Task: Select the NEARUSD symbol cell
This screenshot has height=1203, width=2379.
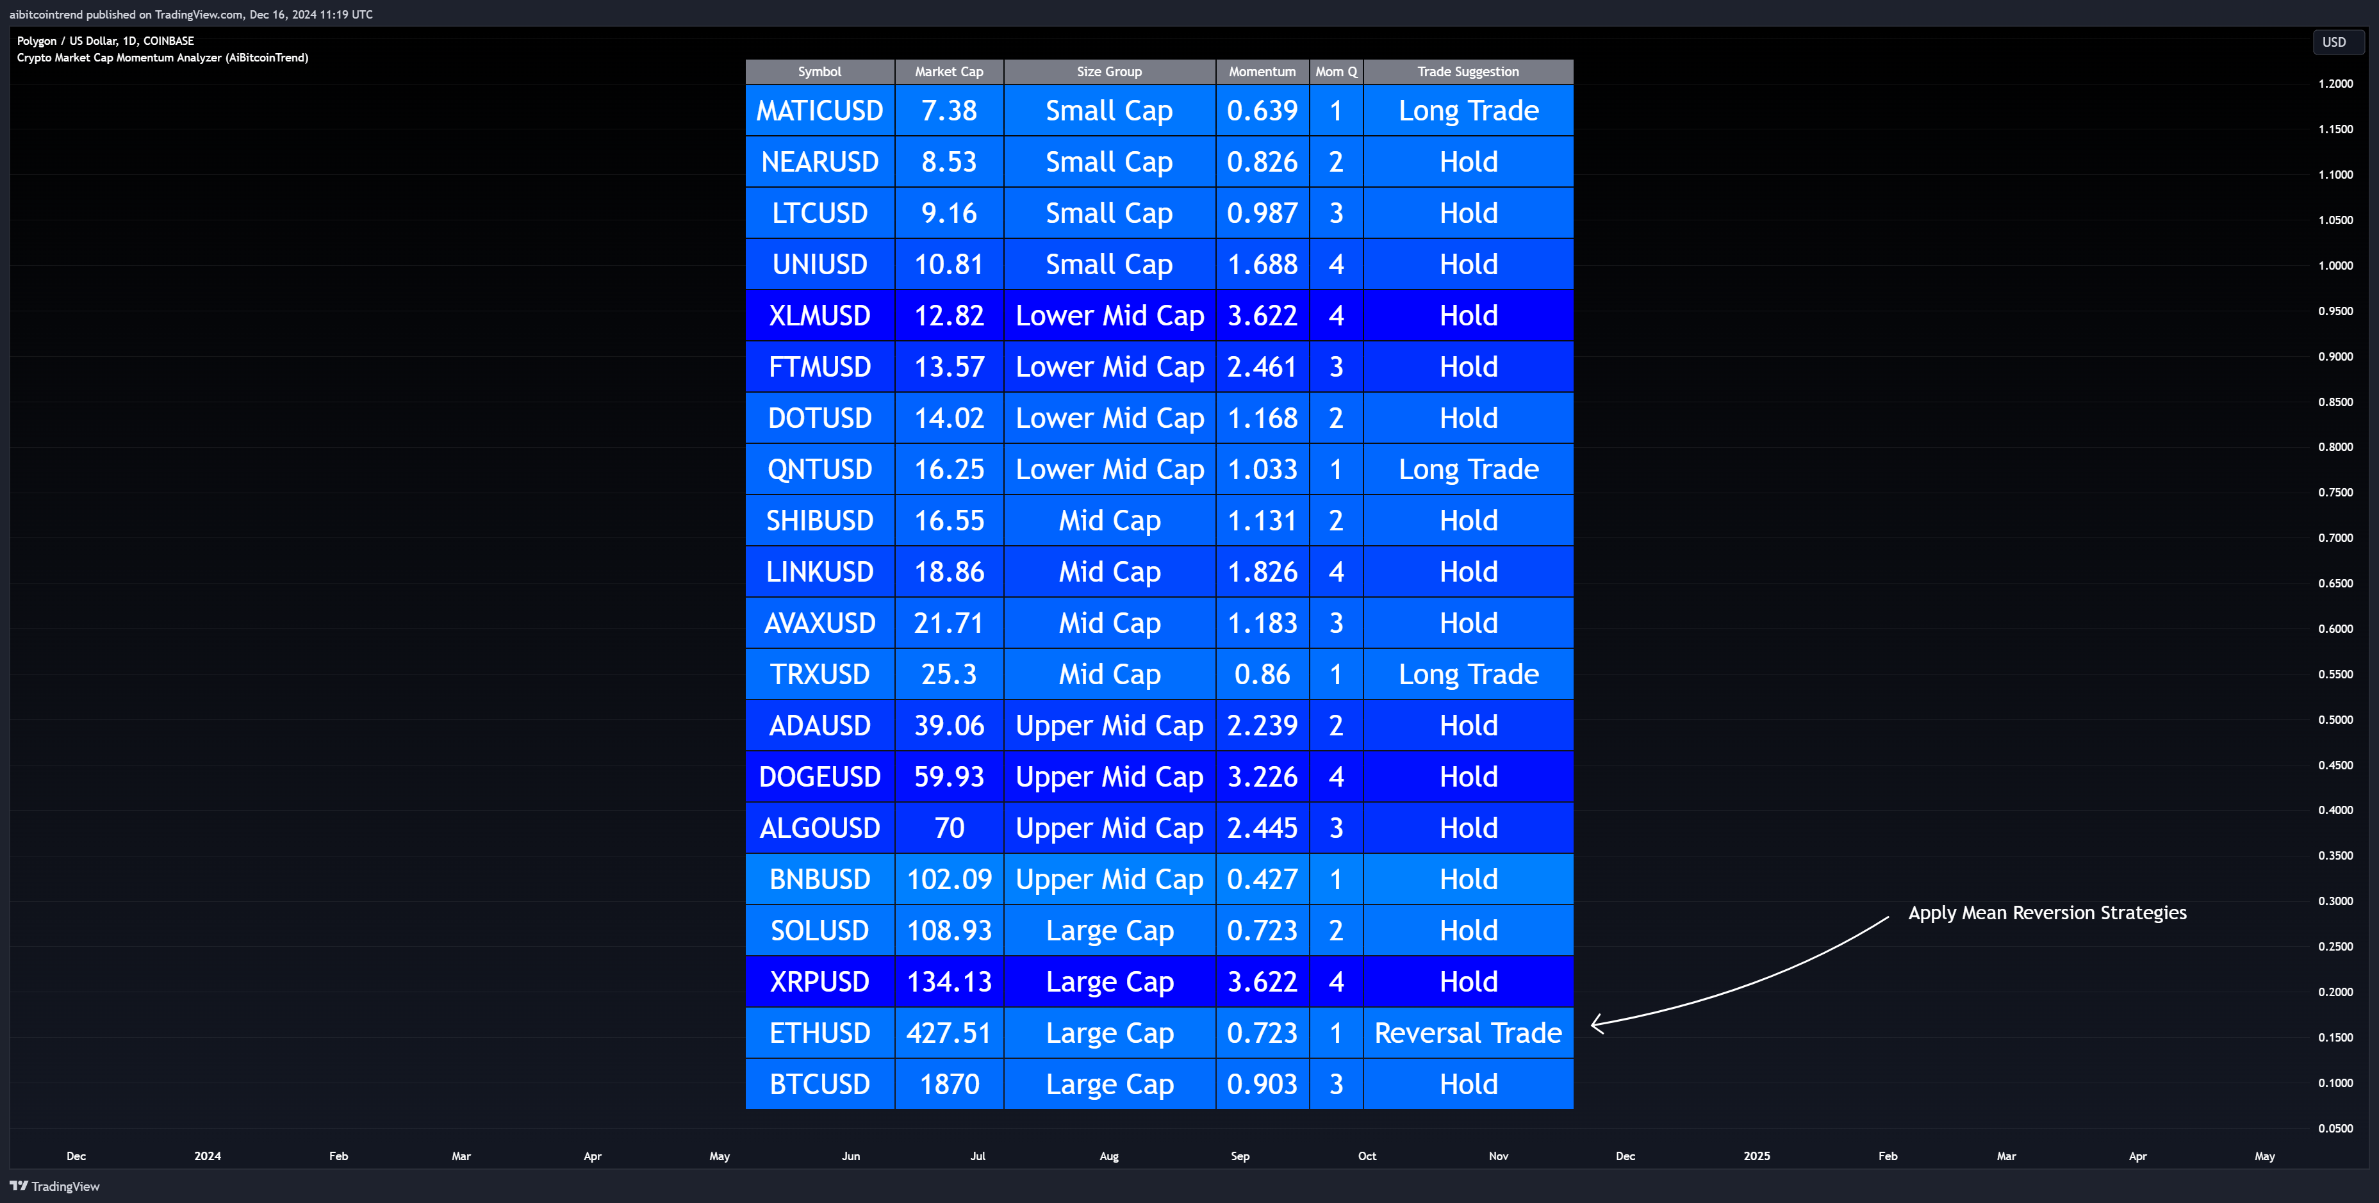Action: tap(820, 161)
